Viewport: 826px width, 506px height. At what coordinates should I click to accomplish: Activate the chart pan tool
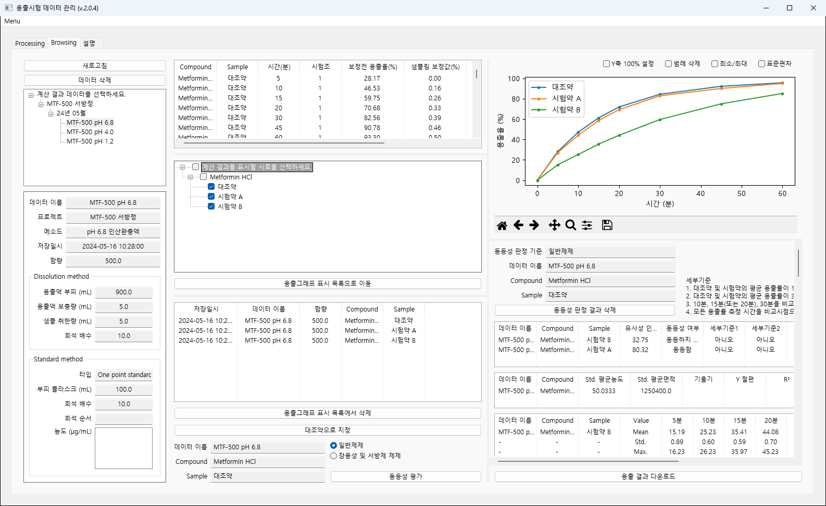coord(555,225)
